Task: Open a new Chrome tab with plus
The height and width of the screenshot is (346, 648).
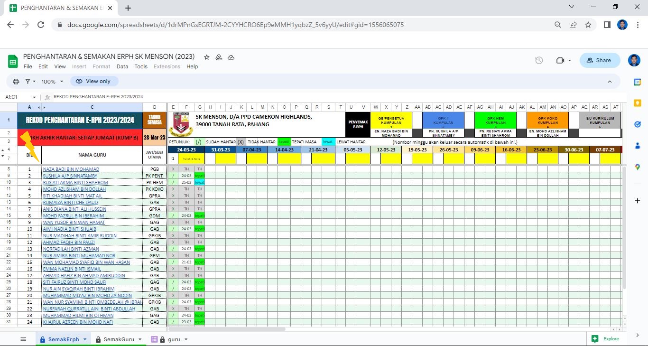Action: pyautogui.click(x=128, y=8)
